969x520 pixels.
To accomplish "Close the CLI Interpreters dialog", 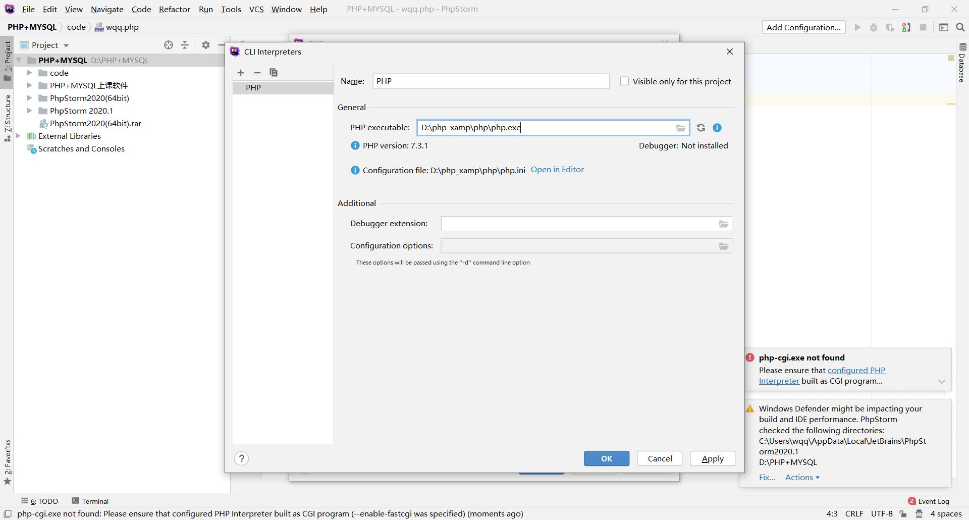I will pyautogui.click(x=730, y=51).
